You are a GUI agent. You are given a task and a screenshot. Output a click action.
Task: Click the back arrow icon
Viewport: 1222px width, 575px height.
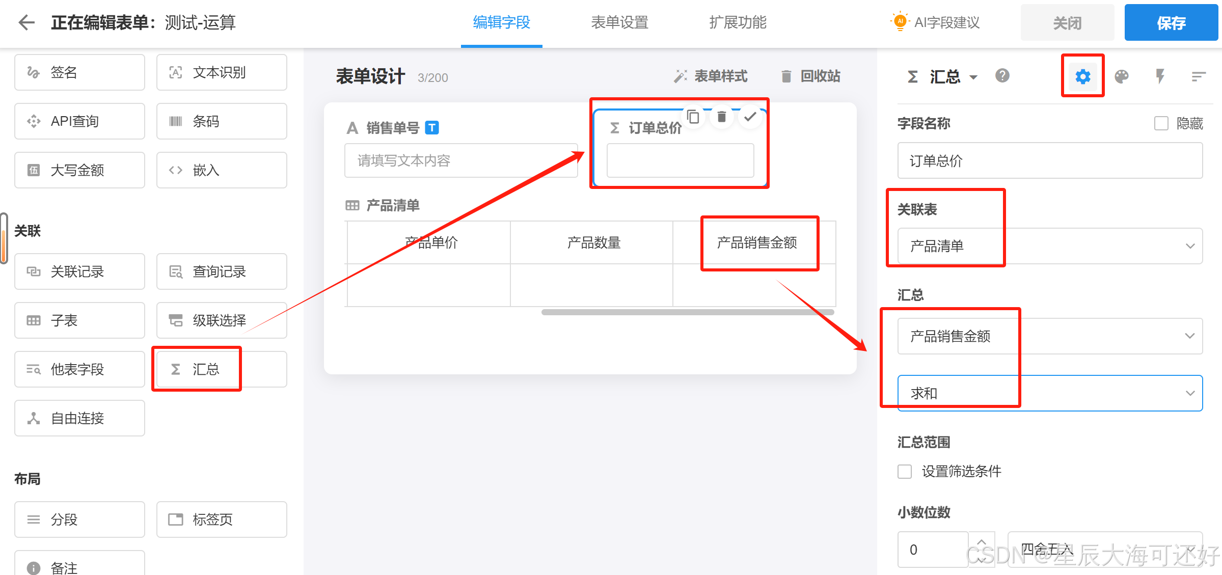pos(26,22)
